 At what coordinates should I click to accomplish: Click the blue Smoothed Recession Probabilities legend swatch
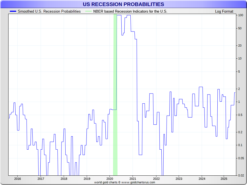pos(13,11)
